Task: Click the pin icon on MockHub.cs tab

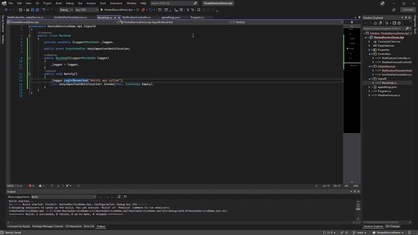Action: 115,18
